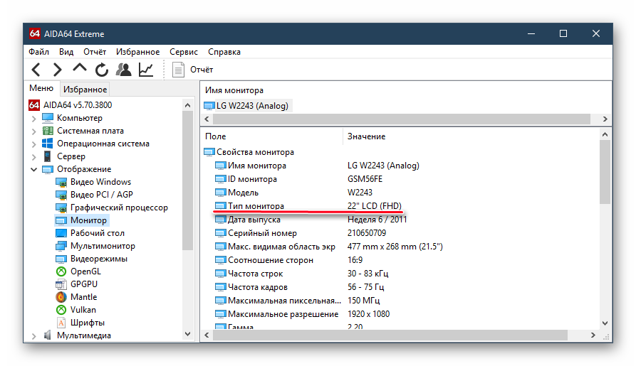Select Vulkan item in sidebar
636x366 pixels.
83,310
